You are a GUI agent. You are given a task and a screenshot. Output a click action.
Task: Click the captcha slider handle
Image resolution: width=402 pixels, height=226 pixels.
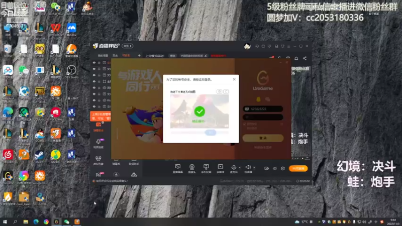pos(211,133)
